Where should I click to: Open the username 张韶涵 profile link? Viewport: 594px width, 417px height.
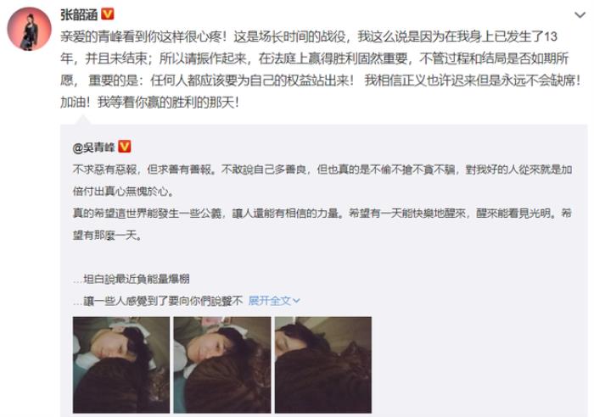pyautogui.click(x=79, y=14)
